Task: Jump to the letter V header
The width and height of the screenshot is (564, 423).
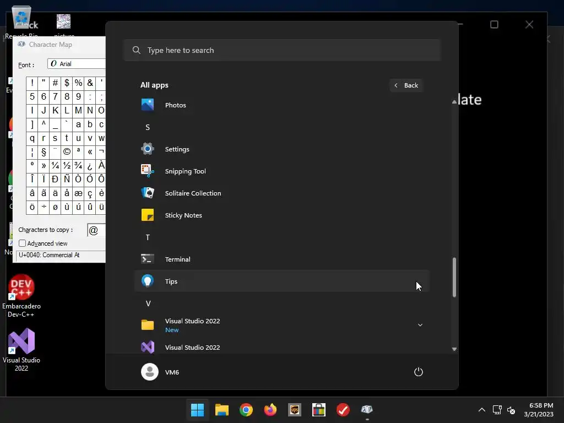Action: [148, 303]
